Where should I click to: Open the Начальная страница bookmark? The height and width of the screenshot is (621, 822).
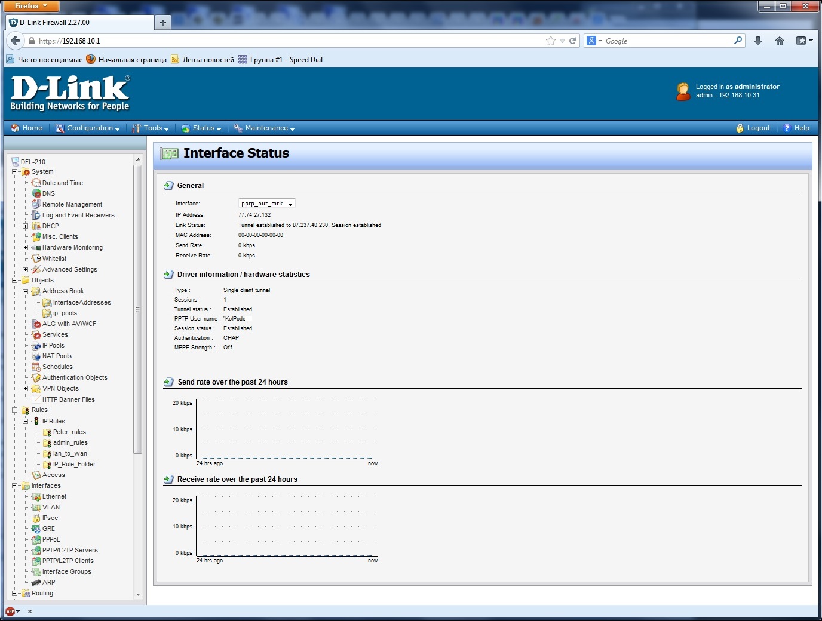click(x=127, y=59)
